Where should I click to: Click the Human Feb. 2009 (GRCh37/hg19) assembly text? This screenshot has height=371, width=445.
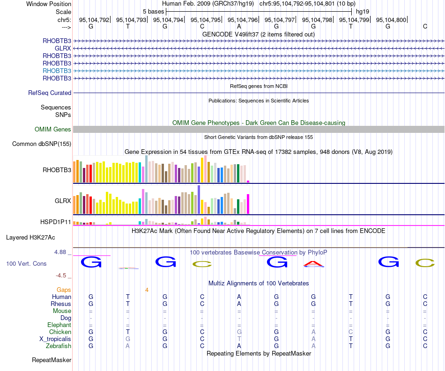pos(208,4)
